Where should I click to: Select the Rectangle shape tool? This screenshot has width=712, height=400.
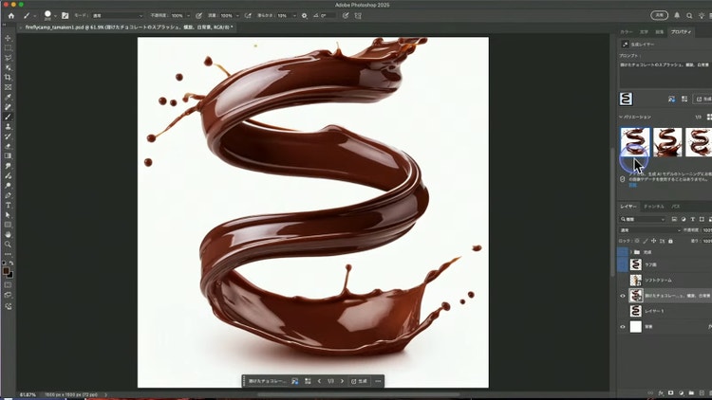point(9,225)
